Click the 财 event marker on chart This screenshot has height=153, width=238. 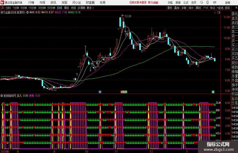100,92
